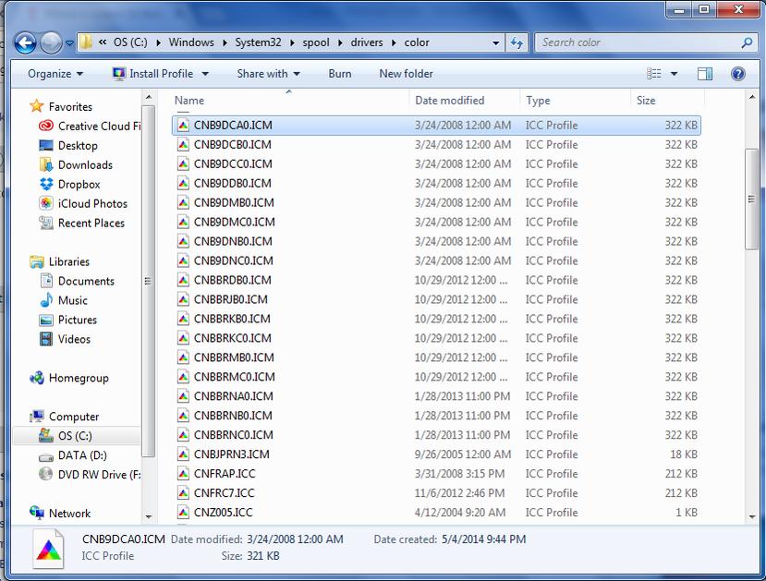Click Burn in the toolbar
Image resolution: width=766 pixels, height=581 pixels.
pyautogui.click(x=339, y=74)
